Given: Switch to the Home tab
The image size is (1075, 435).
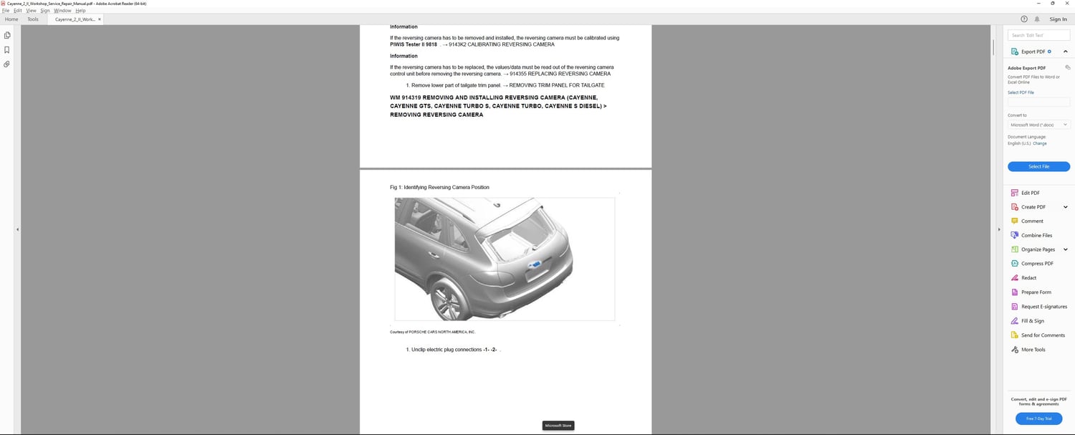Looking at the screenshot, I should 11,19.
